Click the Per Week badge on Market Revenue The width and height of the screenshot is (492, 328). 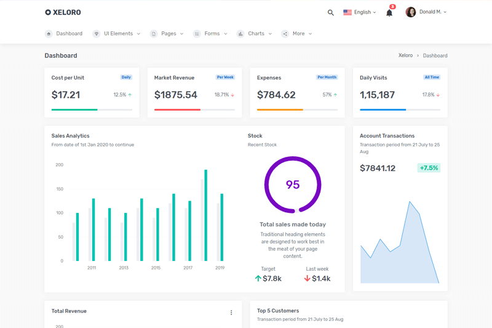coord(225,78)
